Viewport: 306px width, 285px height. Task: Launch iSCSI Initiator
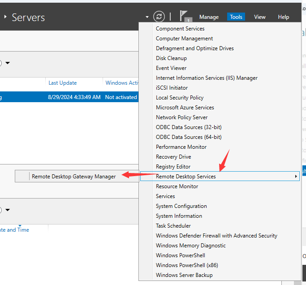point(172,88)
